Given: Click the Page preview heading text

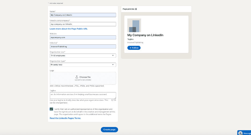Looking at the screenshot, I should pos(128,9).
